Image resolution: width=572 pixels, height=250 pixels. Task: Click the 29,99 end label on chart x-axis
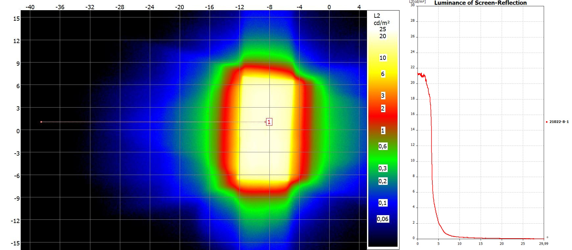pos(543,244)
